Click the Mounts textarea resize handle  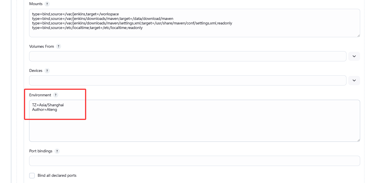(358, 35)
